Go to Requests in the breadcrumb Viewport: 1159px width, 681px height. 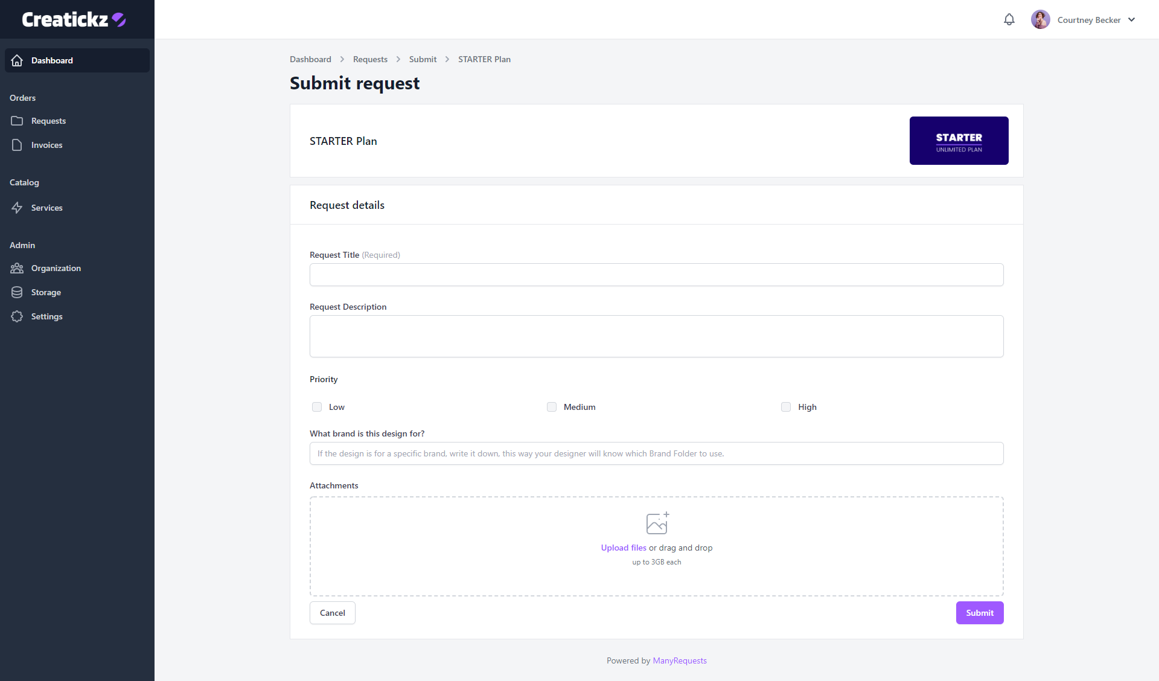click(x=370, y=59)
